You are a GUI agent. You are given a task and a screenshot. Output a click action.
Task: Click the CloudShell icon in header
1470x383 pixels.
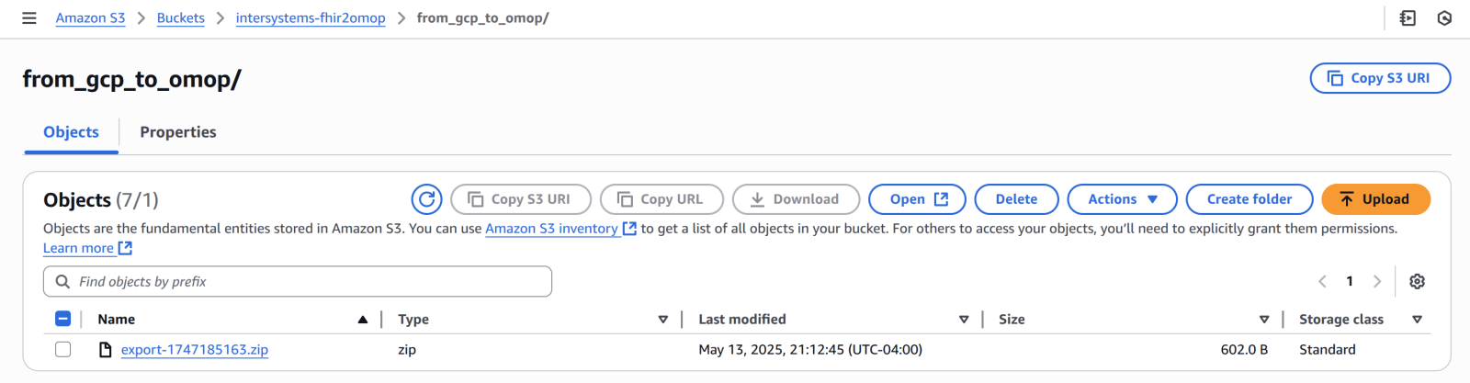(x=1408, y=18)
